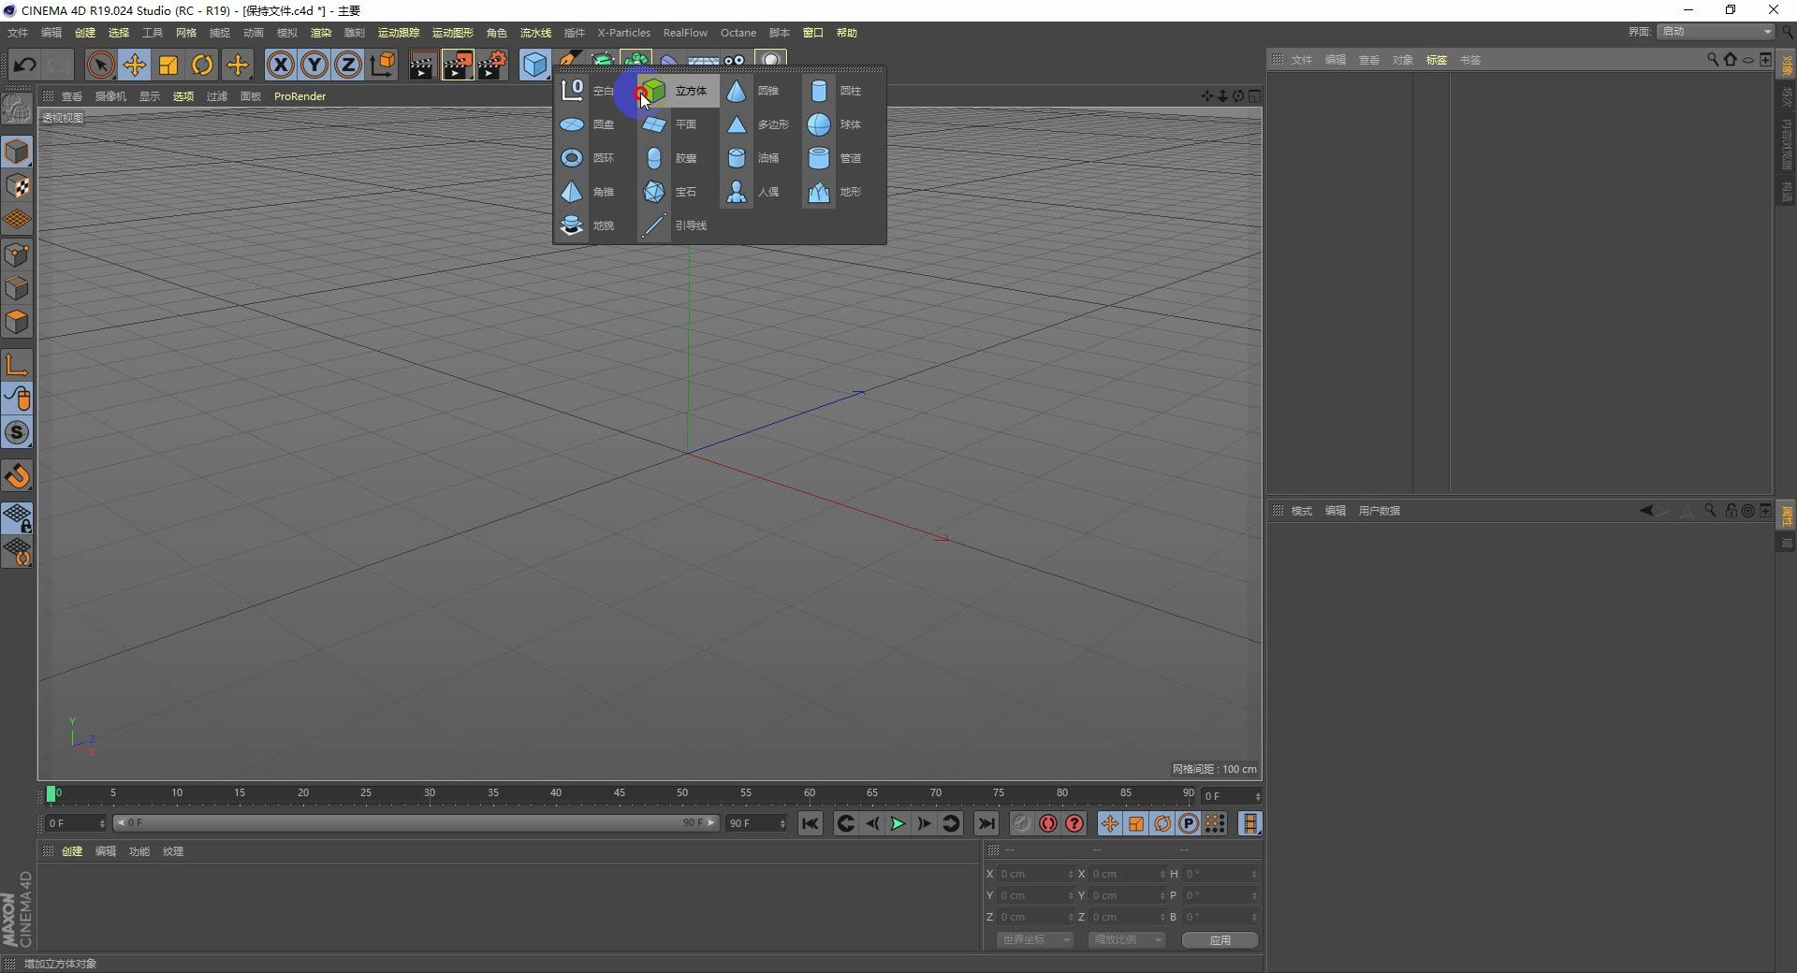The width and height of the screenshot is (1797, 973).
Task: Jump to the last frame with the skip-end button
Action: (x=987, y=823)
